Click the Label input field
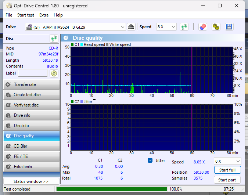 tap(33, 73)
